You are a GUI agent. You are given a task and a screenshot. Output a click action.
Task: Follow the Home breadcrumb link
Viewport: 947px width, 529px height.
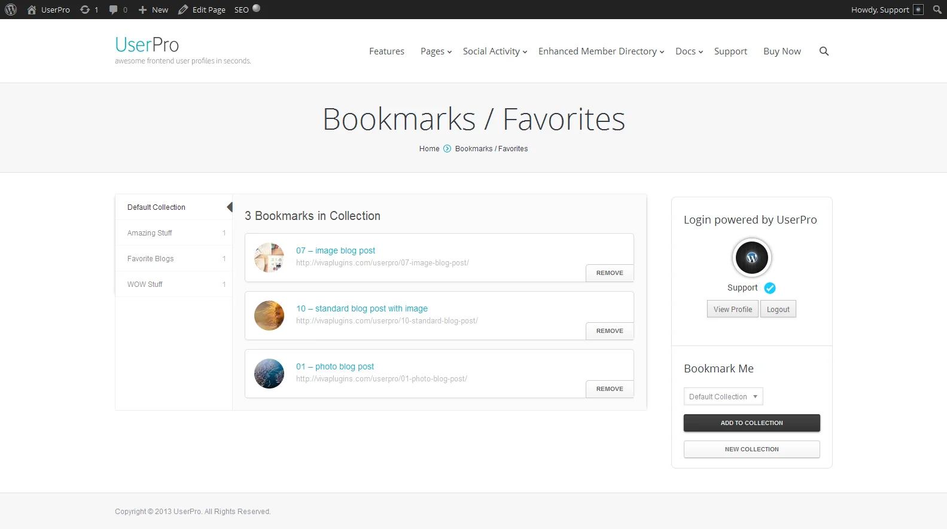pos(429,149)
